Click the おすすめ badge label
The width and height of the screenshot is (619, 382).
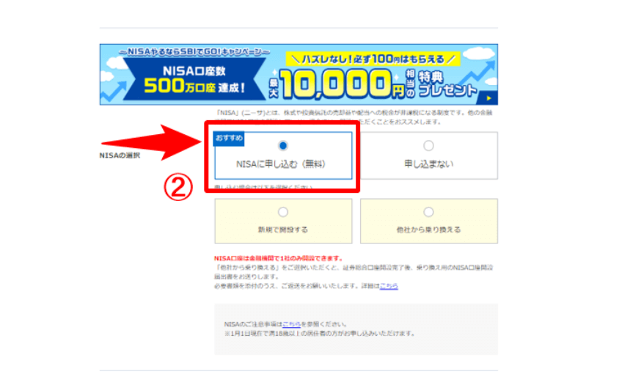(x=229, y=138)
